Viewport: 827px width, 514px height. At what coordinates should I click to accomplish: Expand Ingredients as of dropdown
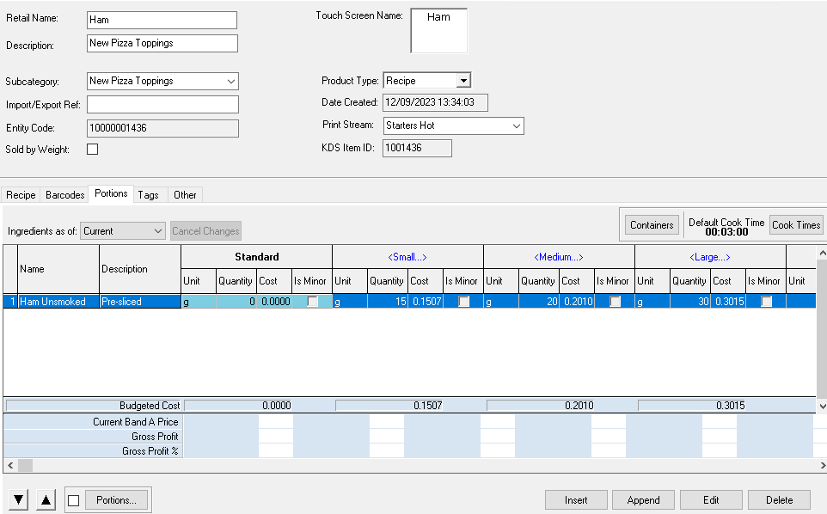157,231
